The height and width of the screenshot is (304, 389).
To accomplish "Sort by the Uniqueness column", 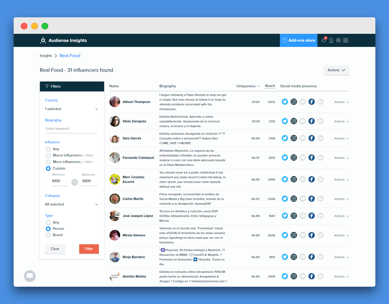I will 248,86.
